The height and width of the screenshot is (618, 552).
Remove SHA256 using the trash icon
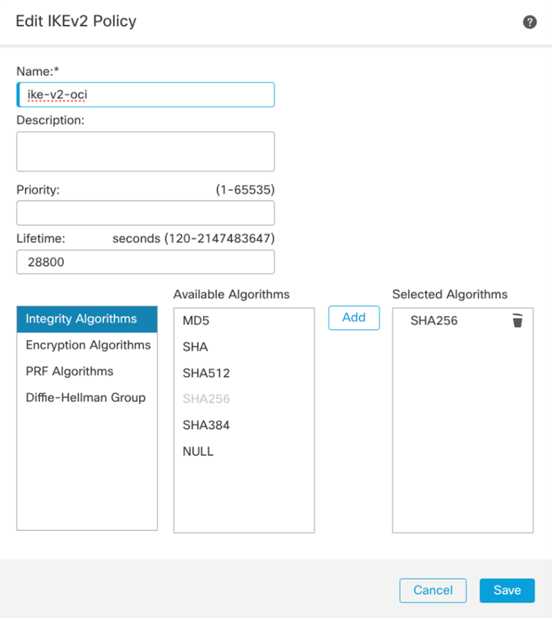tap(517, 320)
